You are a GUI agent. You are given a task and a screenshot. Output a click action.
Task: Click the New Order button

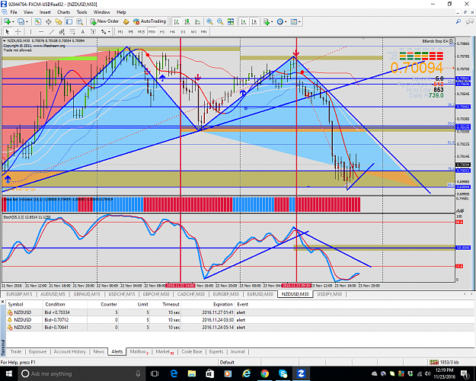tap(104, 21)
